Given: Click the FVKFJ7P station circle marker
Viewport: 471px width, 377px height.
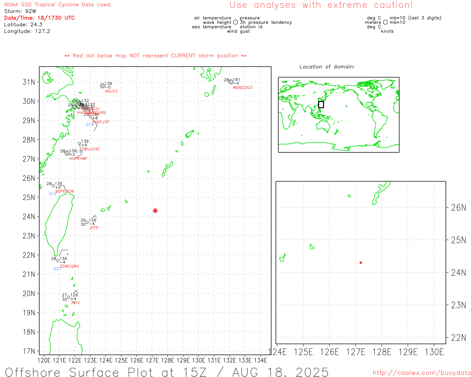Looking at the screenshot, I should (90, 116).
